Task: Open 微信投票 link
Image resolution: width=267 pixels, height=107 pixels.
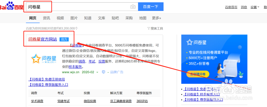Action: point(90,101)
